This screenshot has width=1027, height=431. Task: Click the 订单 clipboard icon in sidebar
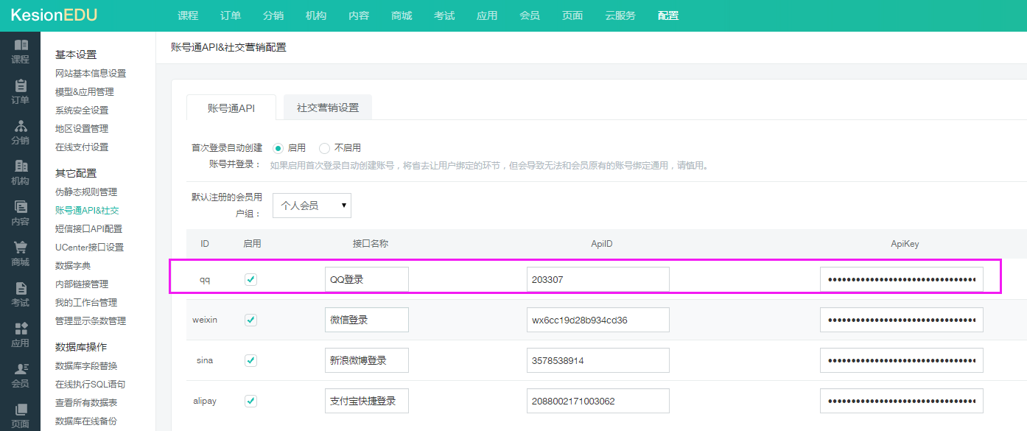tap(21, 86)
